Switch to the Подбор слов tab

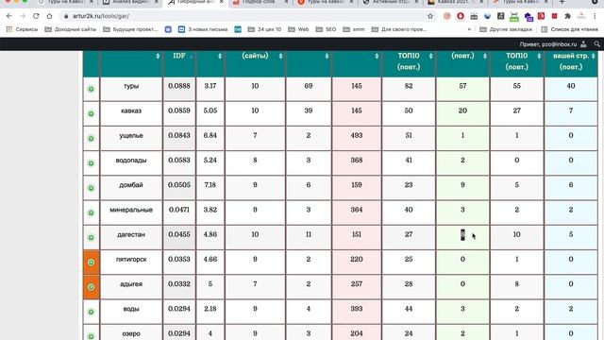tap(260, 2)
